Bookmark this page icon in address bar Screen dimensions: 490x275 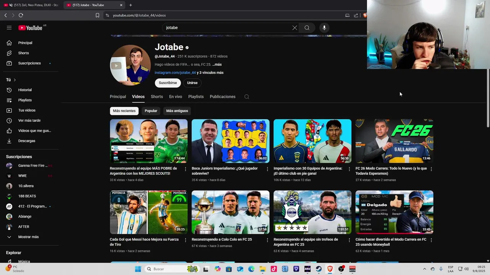97,15
